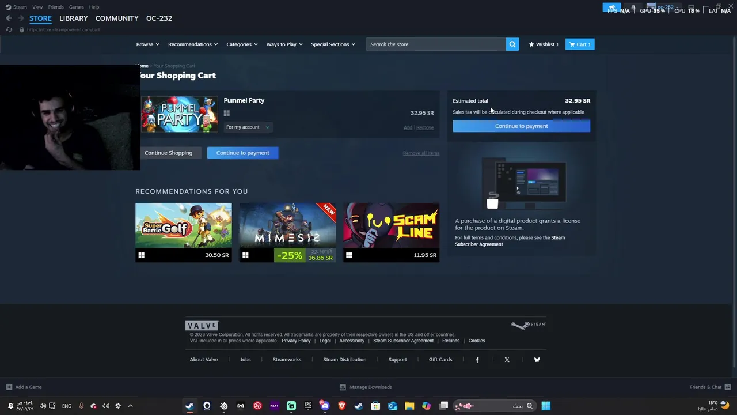Open the OC-232 profile tab
This screenshot has height=415, width=737.
[x=159, y=18]
